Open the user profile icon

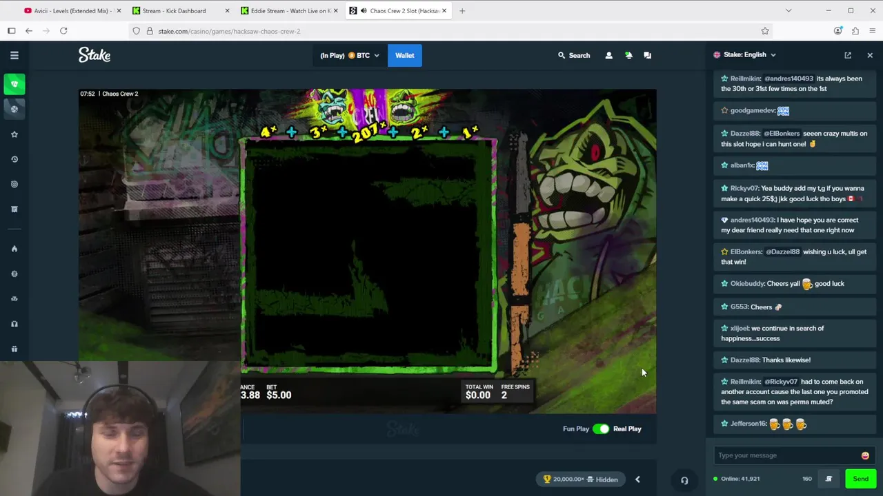click(x=608, y=55)
